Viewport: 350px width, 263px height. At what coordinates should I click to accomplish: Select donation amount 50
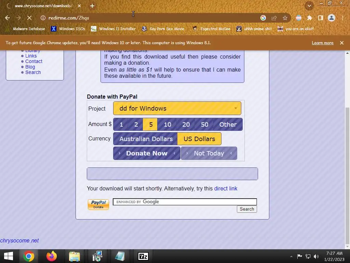point(204,124)
